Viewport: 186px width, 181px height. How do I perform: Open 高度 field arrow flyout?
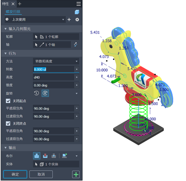tap(77, 77)
